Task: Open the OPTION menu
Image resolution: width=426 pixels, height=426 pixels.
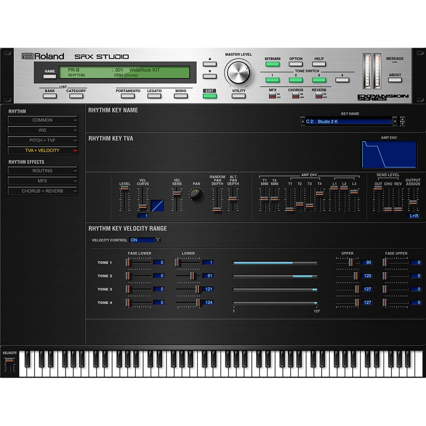Action: [x=296, y=64]
